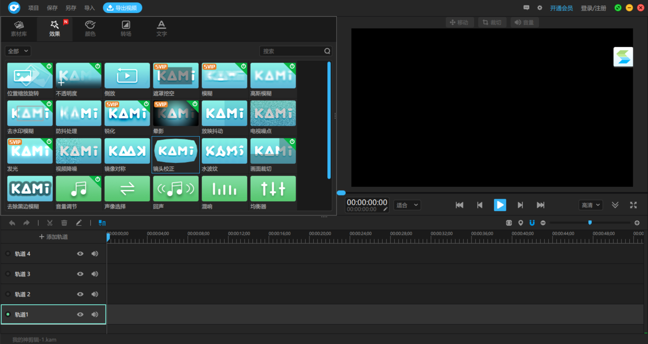Click the undo arrow in timeline toolbar
The image size is (648, 344).
[12, 222]
